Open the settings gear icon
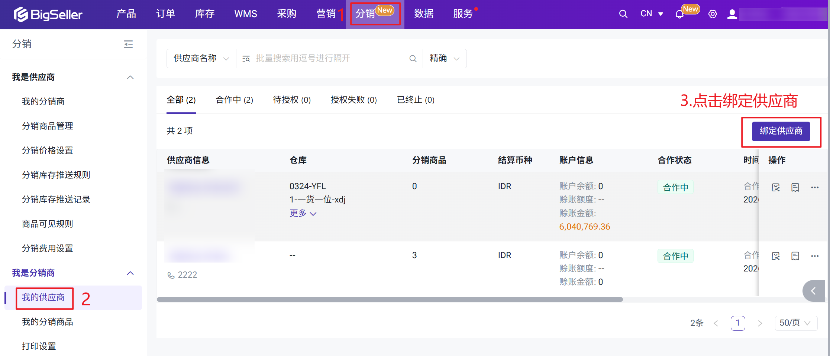 712,14
